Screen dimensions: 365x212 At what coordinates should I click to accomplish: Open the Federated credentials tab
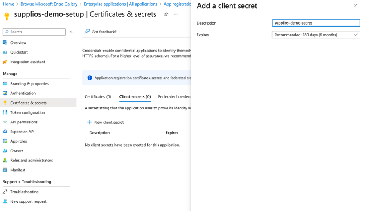pos(174,96)
